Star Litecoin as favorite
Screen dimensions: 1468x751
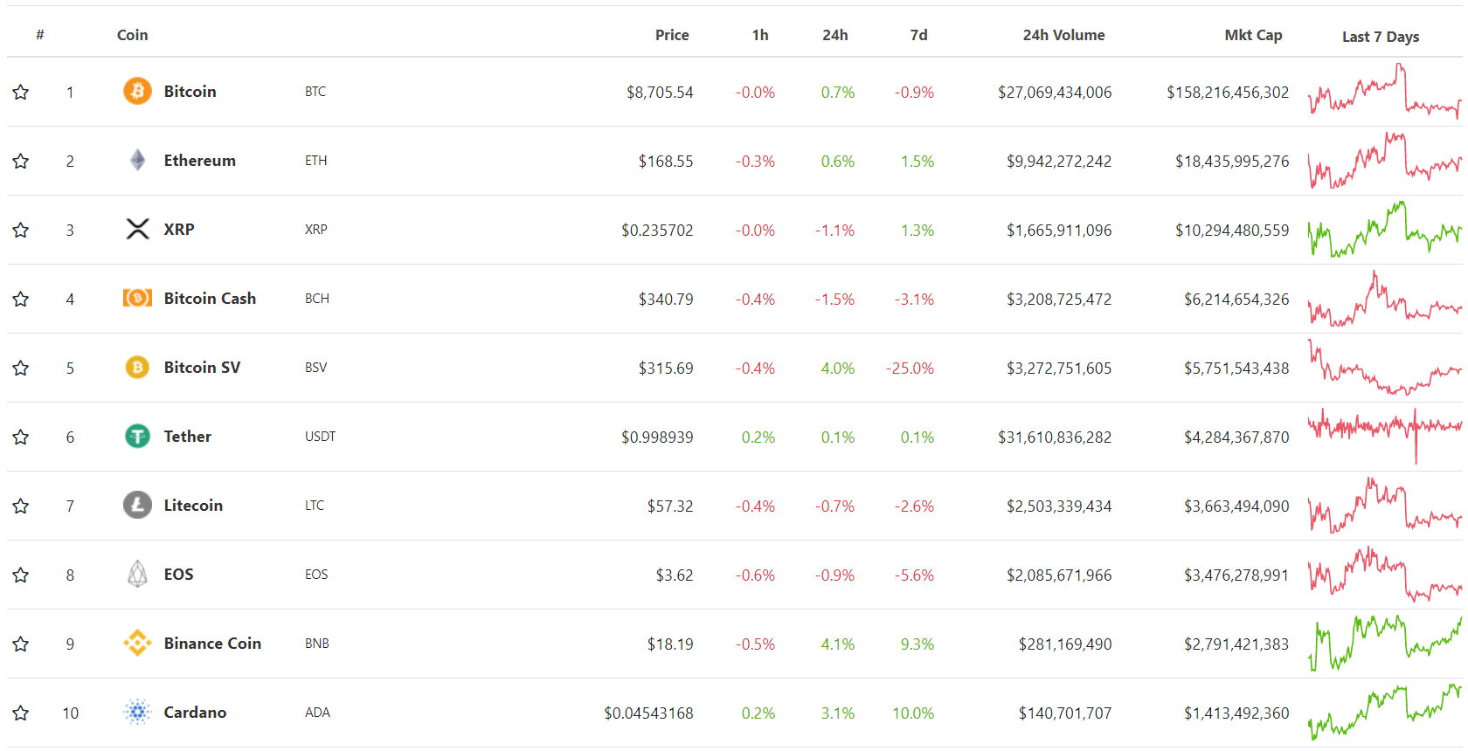pyautogui.click(x=21, y=506)
